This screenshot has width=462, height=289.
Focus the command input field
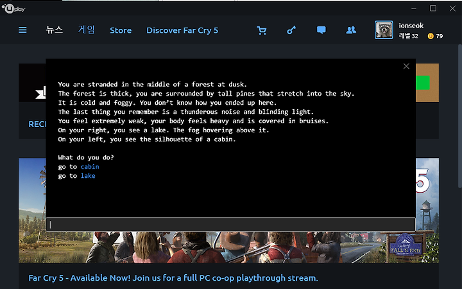point(231,225)
